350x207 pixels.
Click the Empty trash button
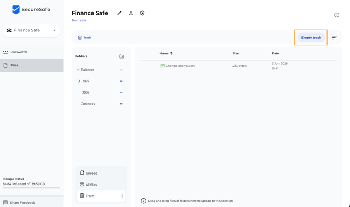click(311, 38)
